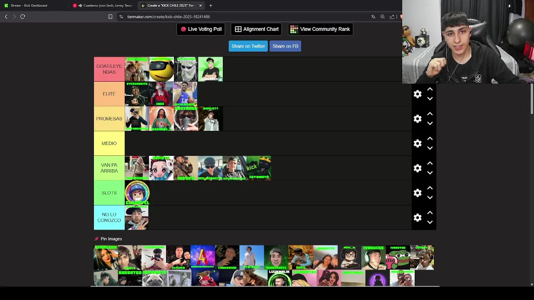Select masked hooded figure in GOAT tier
Image resolution: width=534 pixels, height=300 pixels.
click(186, 69)
